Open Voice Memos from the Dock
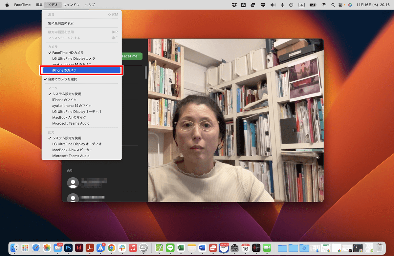Screen dimensions: 394x256 (x=256, y=248)
